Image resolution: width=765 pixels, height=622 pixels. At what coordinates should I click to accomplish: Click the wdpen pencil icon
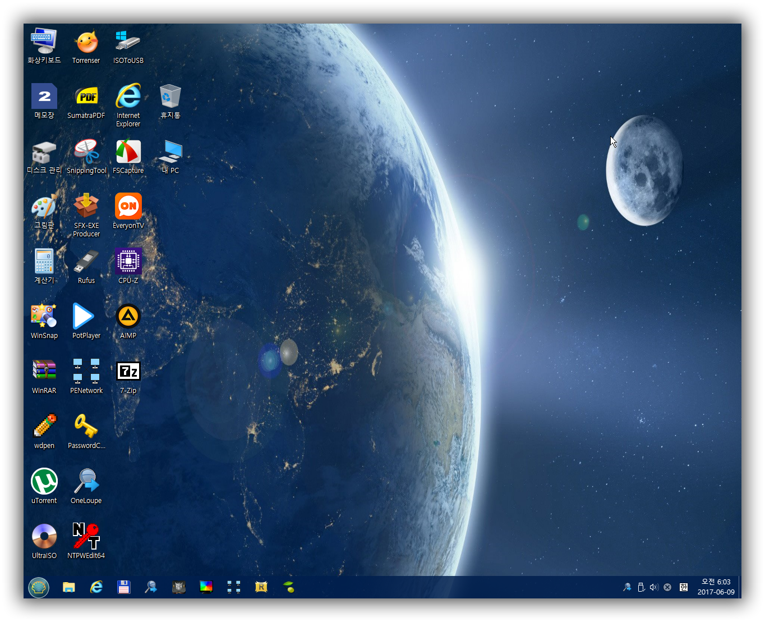44,431
